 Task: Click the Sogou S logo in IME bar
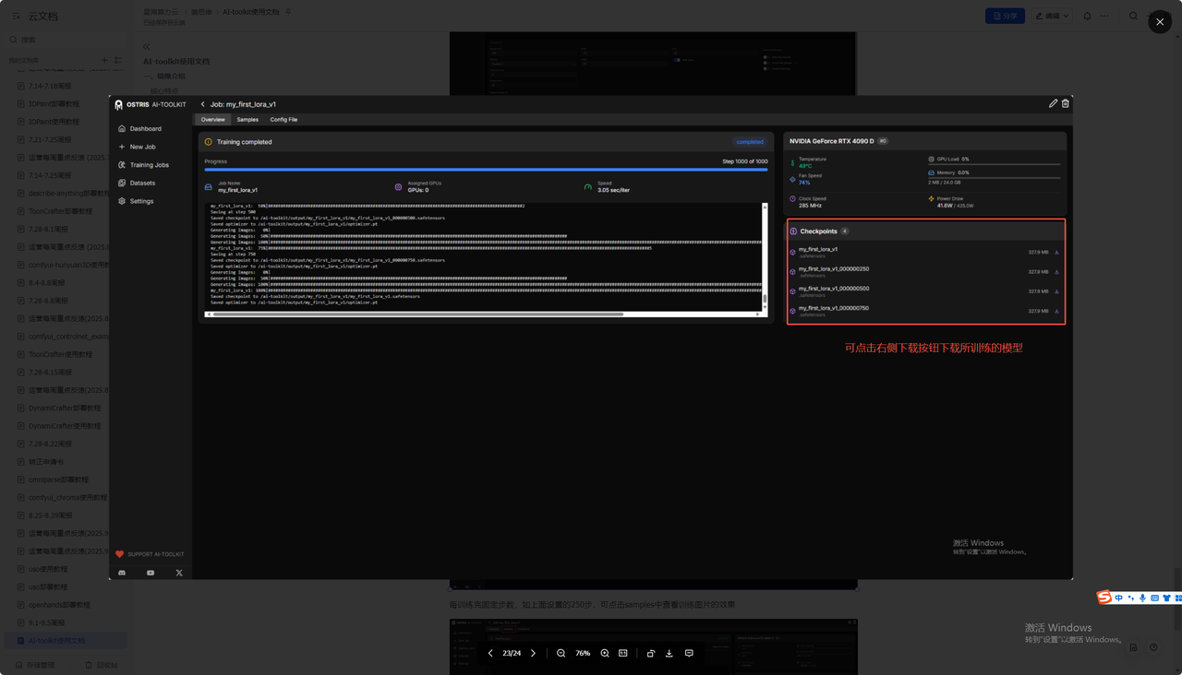pyautogui.click(x=1104, y=598)
